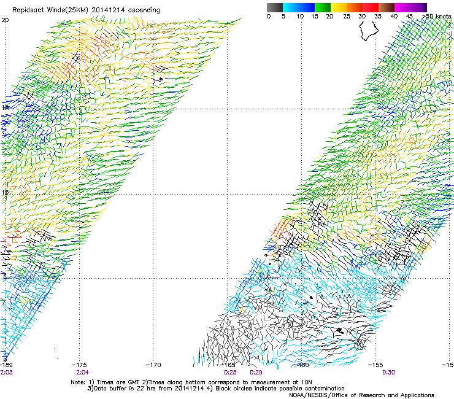Click longitude label -175
This screenshot has height=399, width=454.
79,365
